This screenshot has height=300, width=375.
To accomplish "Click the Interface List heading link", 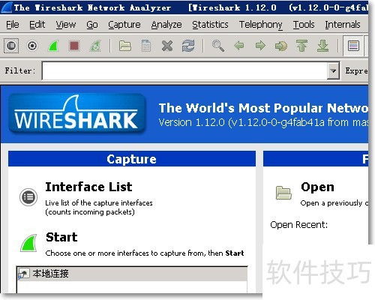I will pos(88,187).
